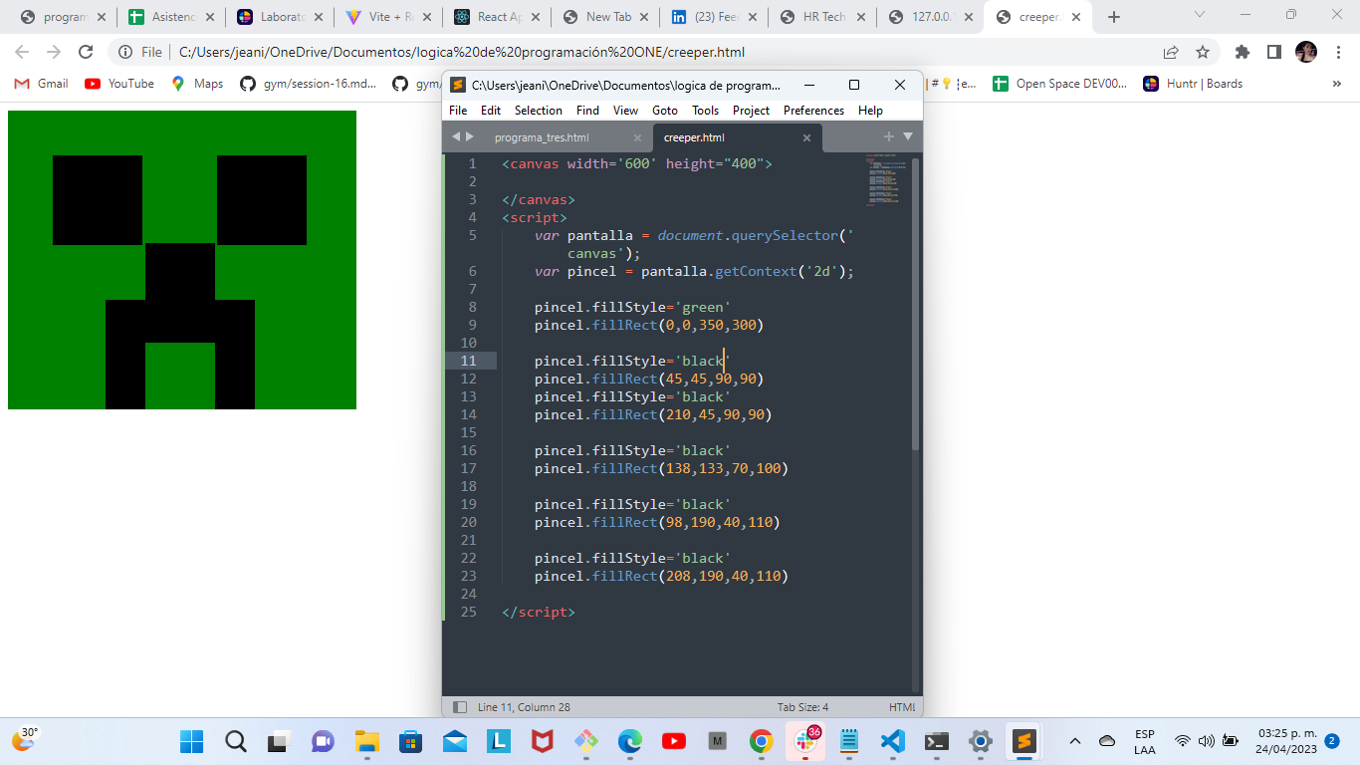The width and height of the screenshot is (1360, 765).
Task: Open Visual Studio Code from the taskbar
Action: pos(892,741)
